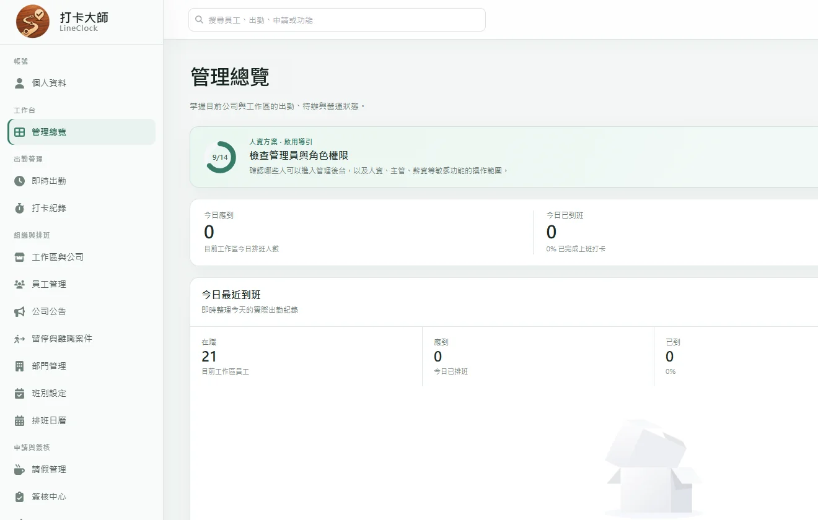Viewport: 818px width, 520px height.
Task: Click the person icon for 個人資料
Action: click(19, 83)
